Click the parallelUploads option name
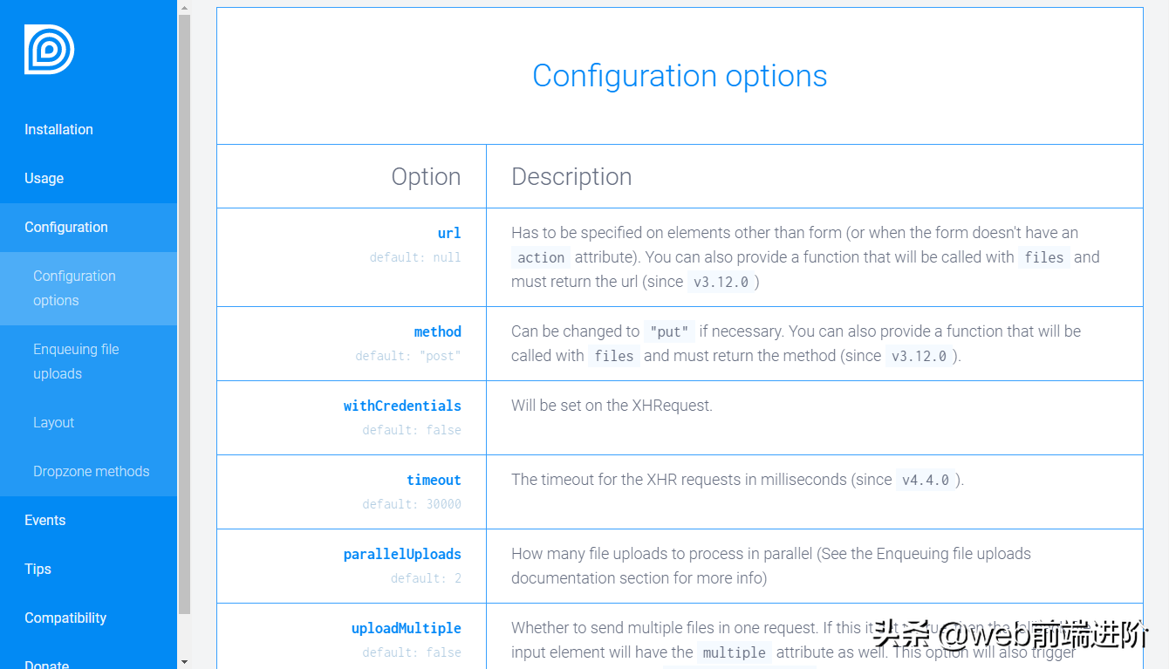Screen dimensions: 1169x669 [402, 554]
